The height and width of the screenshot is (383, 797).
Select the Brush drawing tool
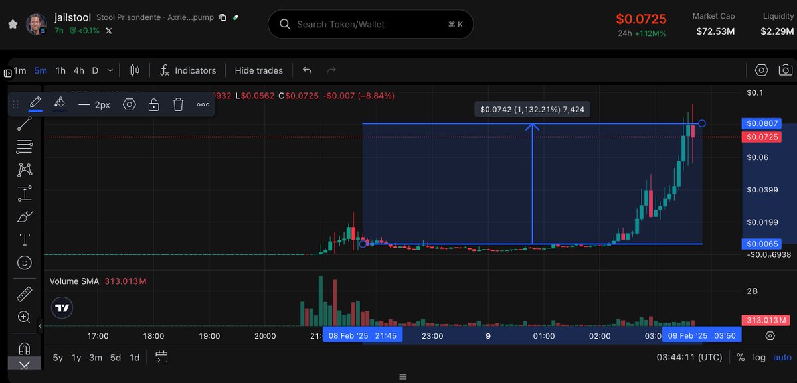25,216
